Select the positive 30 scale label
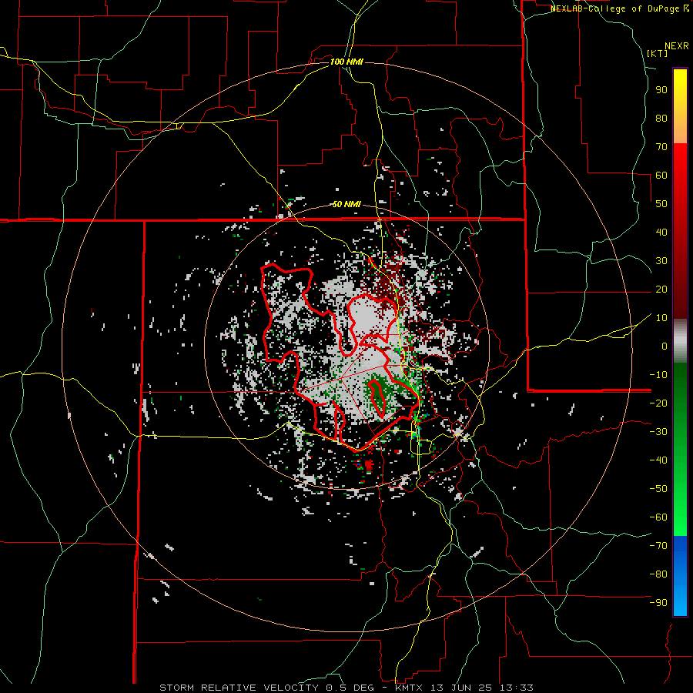693x693 pixels. coord(661,261)
